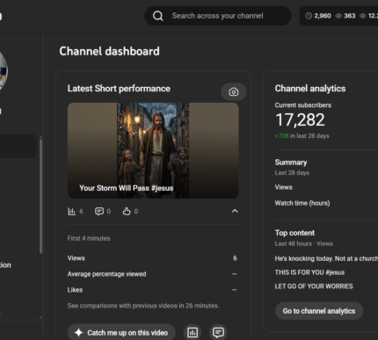Open the 'Your Storm Will Pass' Short thumbnail
This screenshot has height=340, width=378.
[x=153, y=150]
